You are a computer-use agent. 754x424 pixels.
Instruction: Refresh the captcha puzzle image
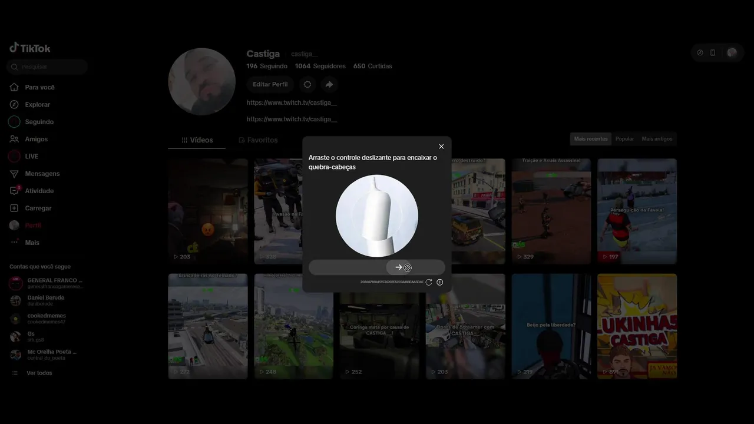coord(429,282)
